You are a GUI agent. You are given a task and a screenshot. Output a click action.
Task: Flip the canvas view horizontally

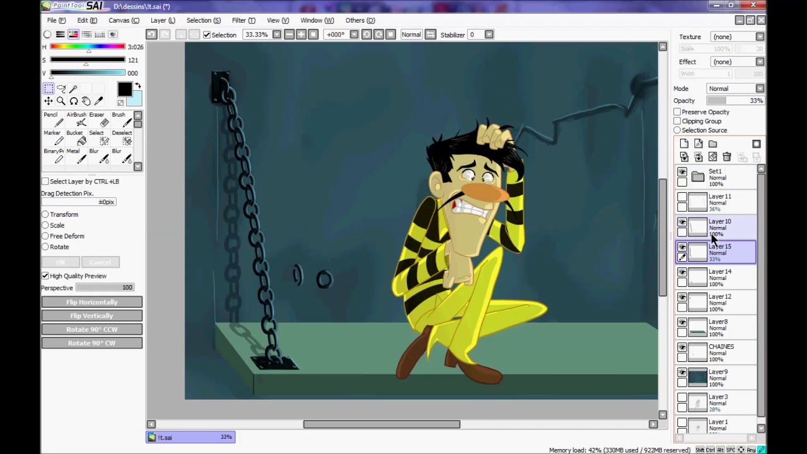pyautogui.click(x=430, y=35)
